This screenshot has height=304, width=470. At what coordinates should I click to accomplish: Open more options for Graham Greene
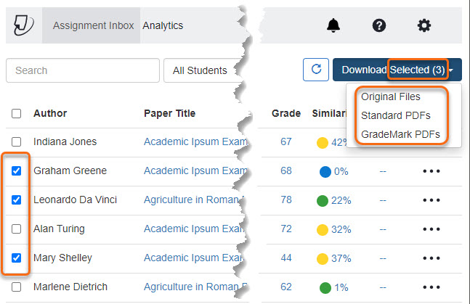click(x=431, y=171)
